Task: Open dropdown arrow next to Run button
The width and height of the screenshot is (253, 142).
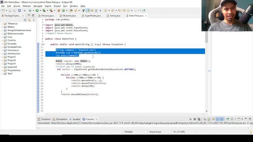Action: click(40, 11)
